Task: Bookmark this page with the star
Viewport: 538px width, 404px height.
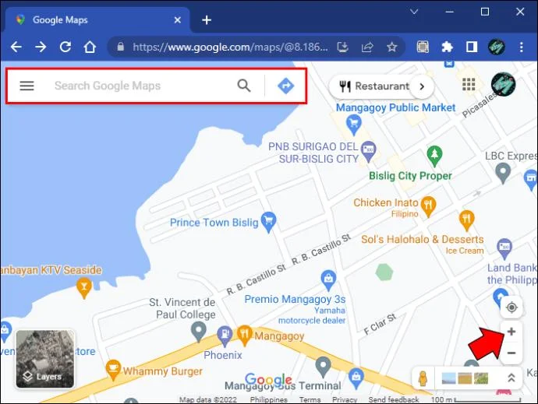Action: [392, 47]
